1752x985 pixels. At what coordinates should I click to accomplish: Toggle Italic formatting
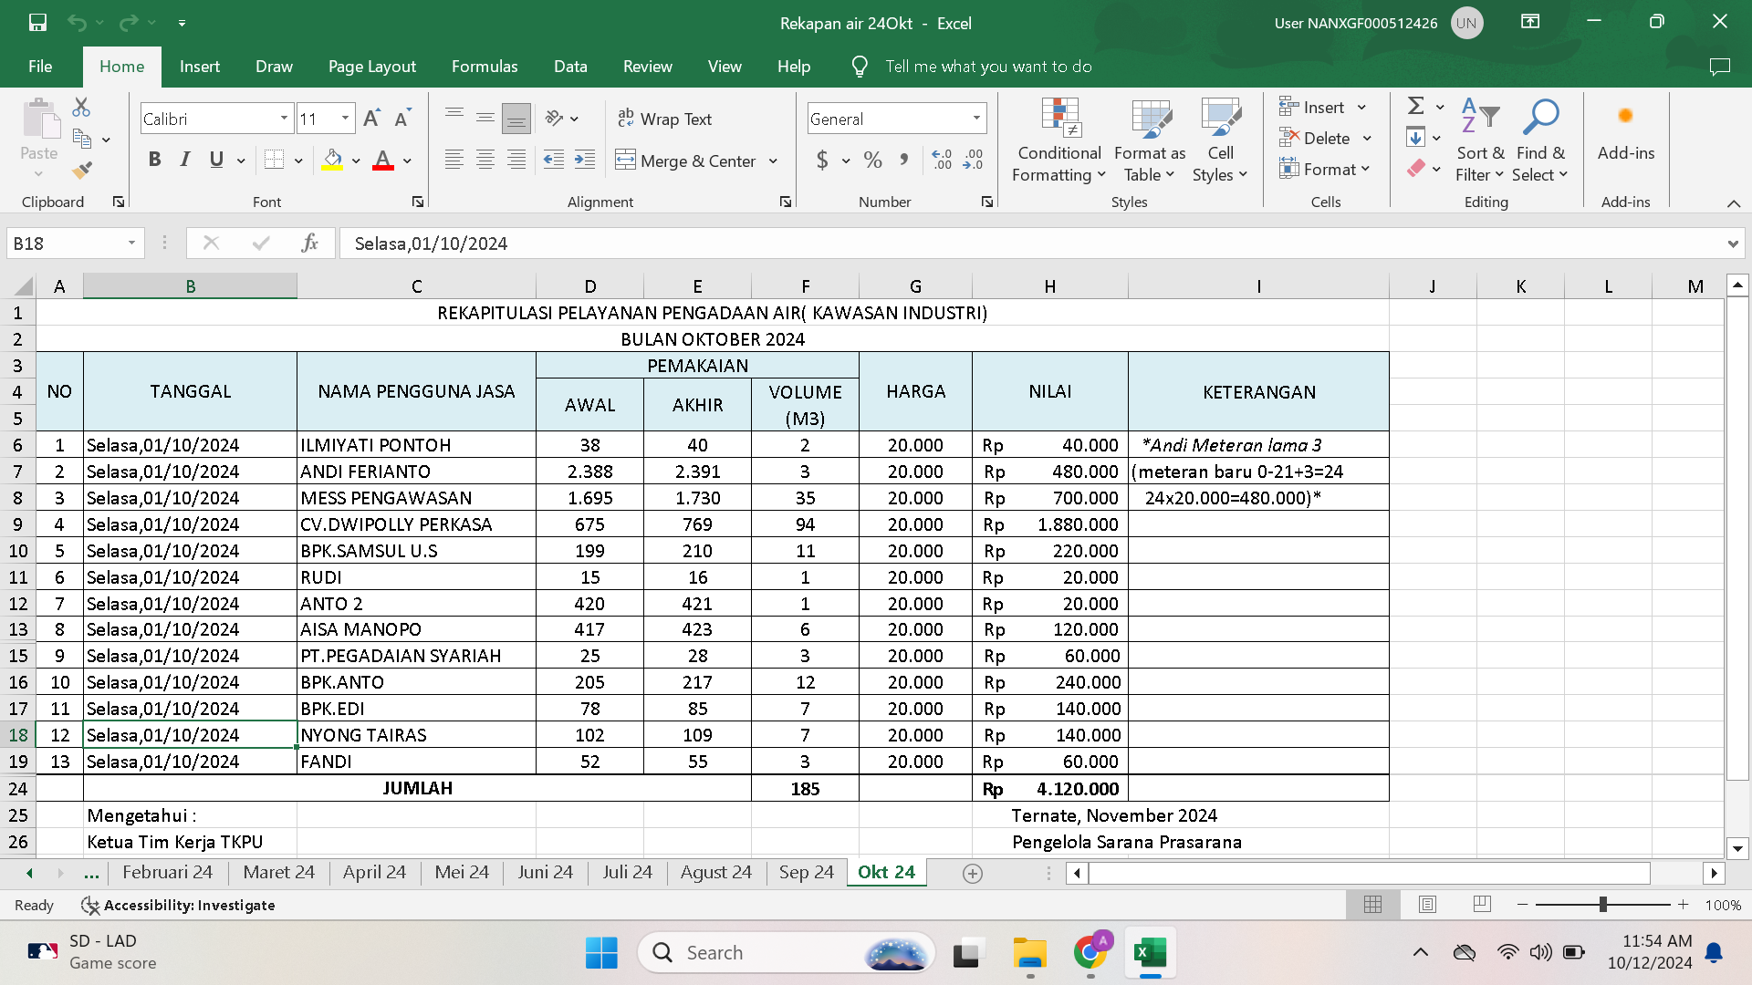pyautogui.click(x=185, y=161)
